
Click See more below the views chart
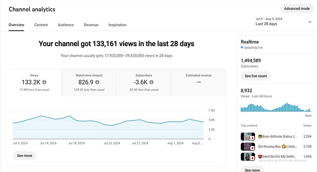[24, 156]
